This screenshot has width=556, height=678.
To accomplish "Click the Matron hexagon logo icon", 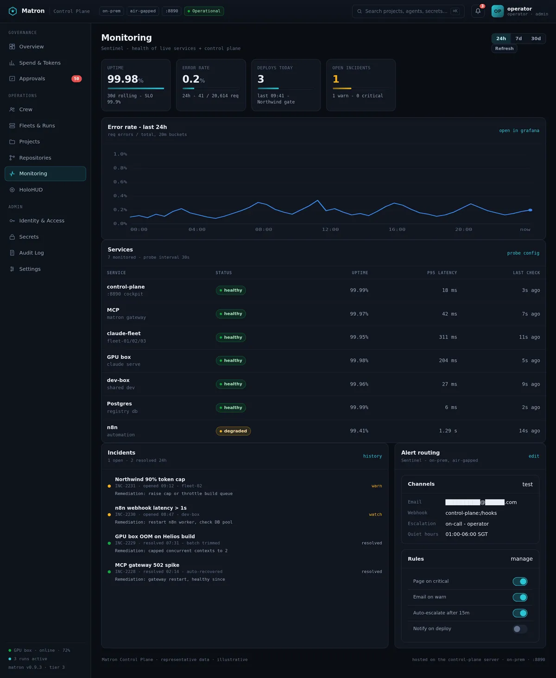I will (x=13, y=11).
